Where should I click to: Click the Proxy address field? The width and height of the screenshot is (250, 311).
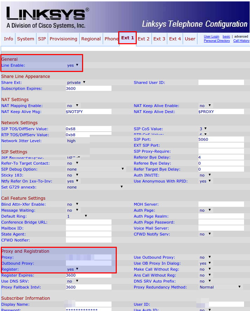(x=89, y=257)
